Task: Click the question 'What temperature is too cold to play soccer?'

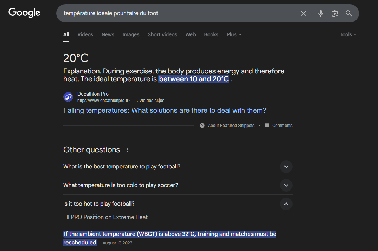Action: 121,185
